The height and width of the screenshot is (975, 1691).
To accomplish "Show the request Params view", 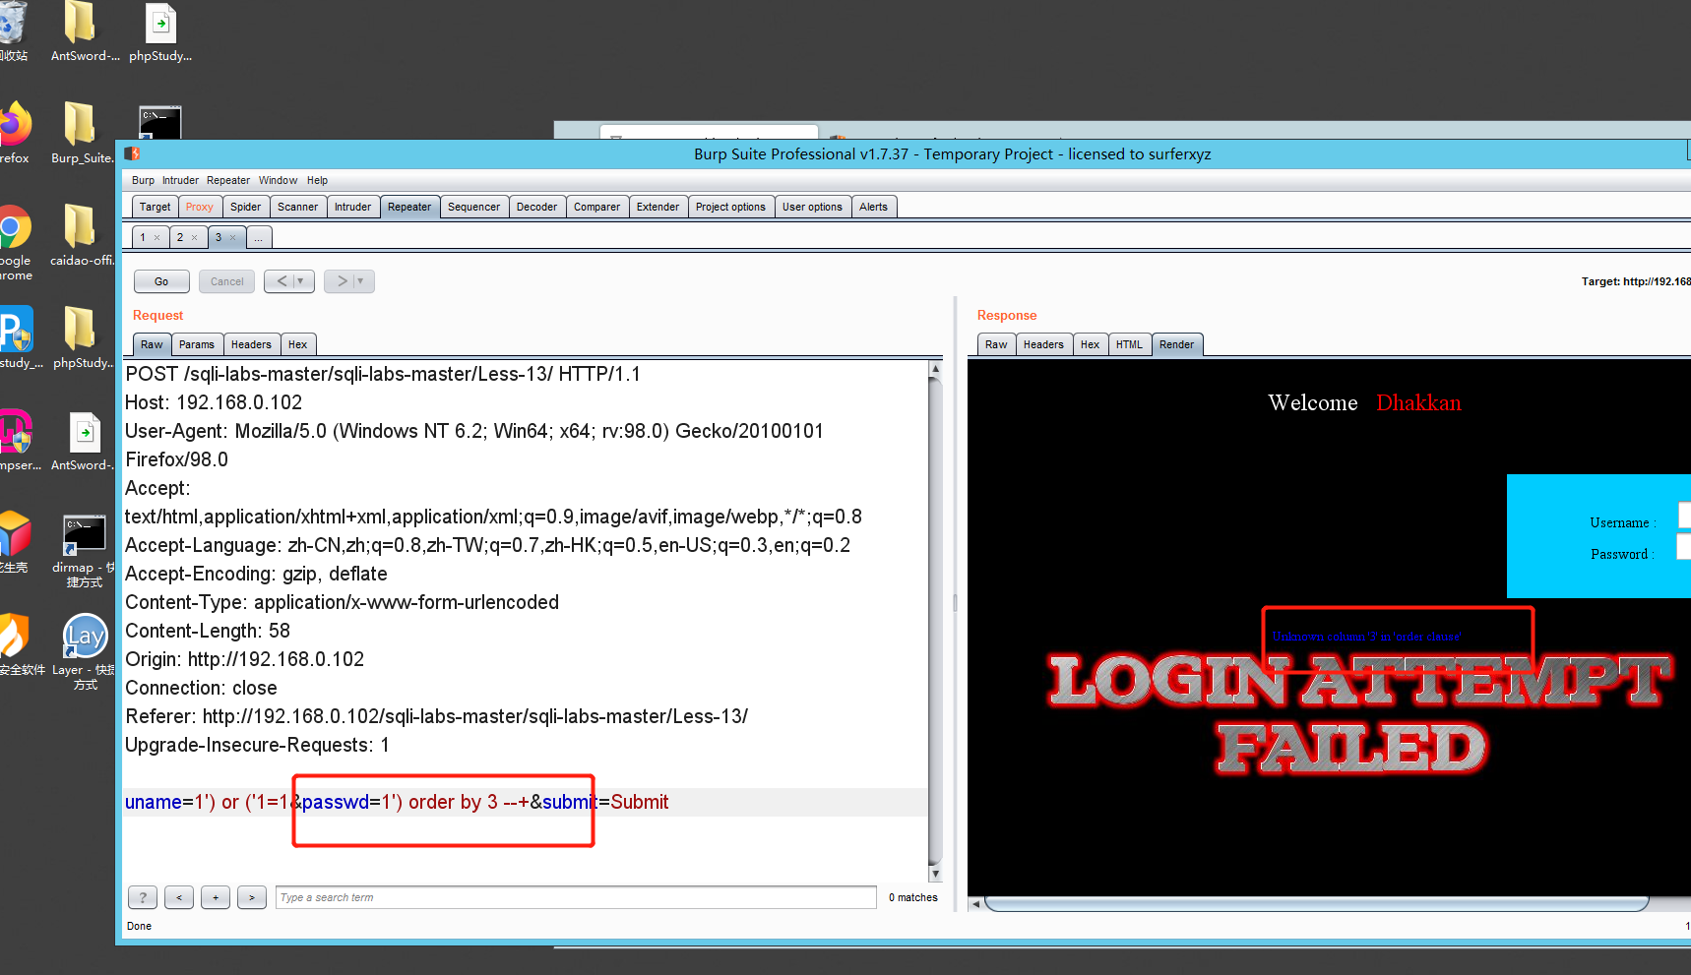I will (197, 344).
